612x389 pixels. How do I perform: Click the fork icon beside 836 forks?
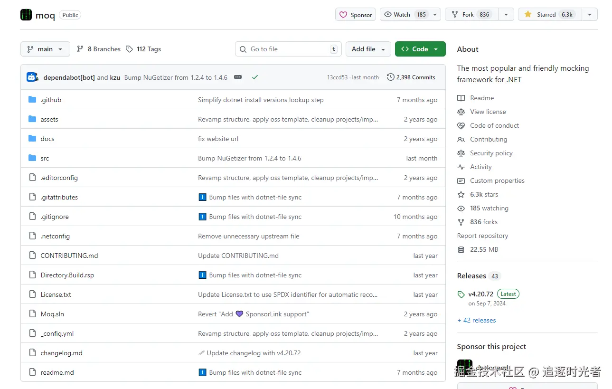(461, 222)
